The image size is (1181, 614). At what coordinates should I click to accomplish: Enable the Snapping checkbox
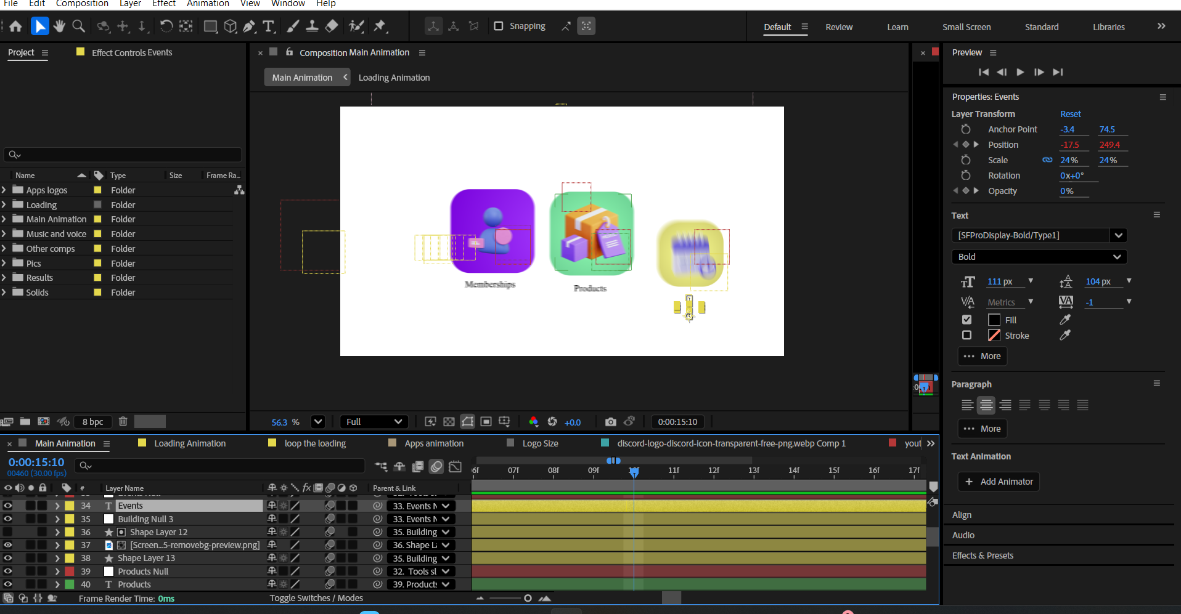point(499,26)
